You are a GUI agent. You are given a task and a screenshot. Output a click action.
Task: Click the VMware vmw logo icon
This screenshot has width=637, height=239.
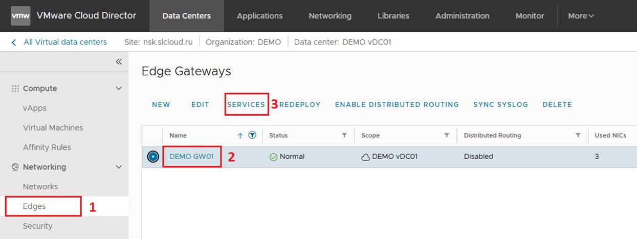pyautogui.click(x=20, y=15)
